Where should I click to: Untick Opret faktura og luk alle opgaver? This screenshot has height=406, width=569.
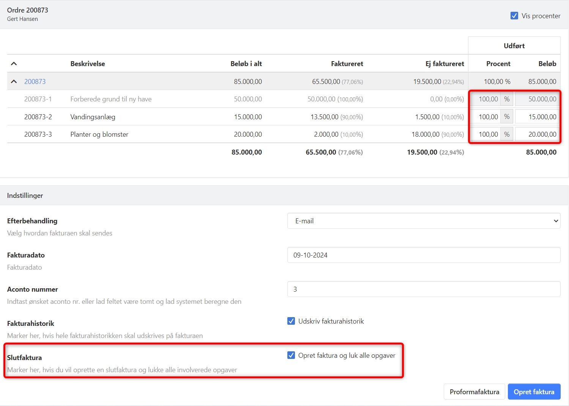tap(291, 355)
